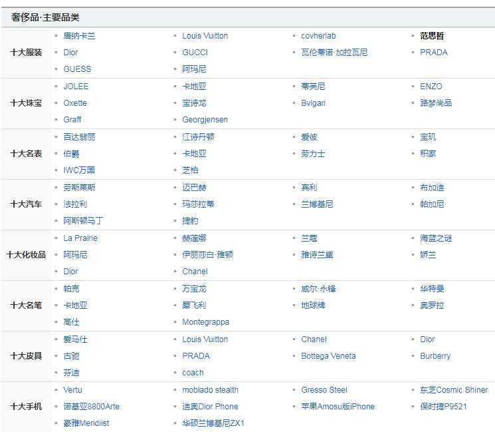This screenshot has width=495, height=432.
Task: Click Dior in the 十大服装 row
Action: [70, 53]
